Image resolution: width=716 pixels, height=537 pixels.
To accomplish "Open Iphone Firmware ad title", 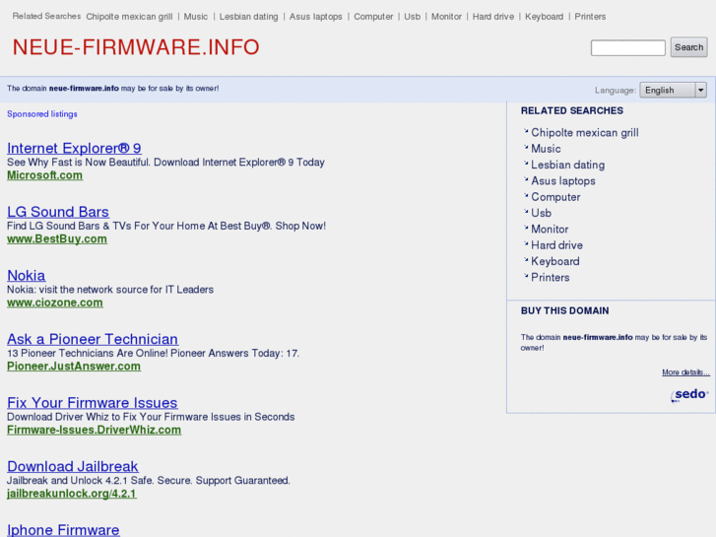I will (63, 529).
